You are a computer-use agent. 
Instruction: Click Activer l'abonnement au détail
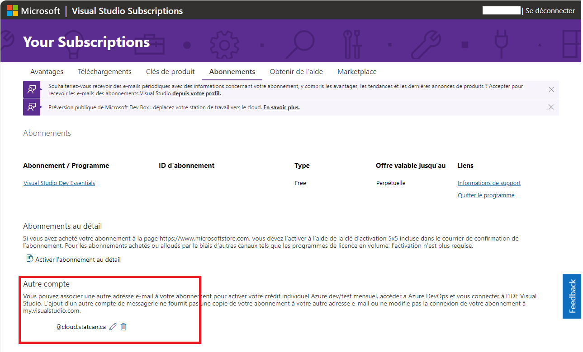coord(78,259)
